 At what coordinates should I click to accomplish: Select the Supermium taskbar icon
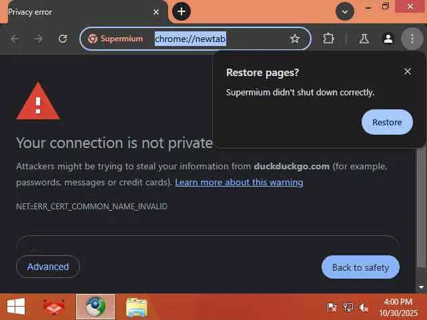(x=95, y=307)
